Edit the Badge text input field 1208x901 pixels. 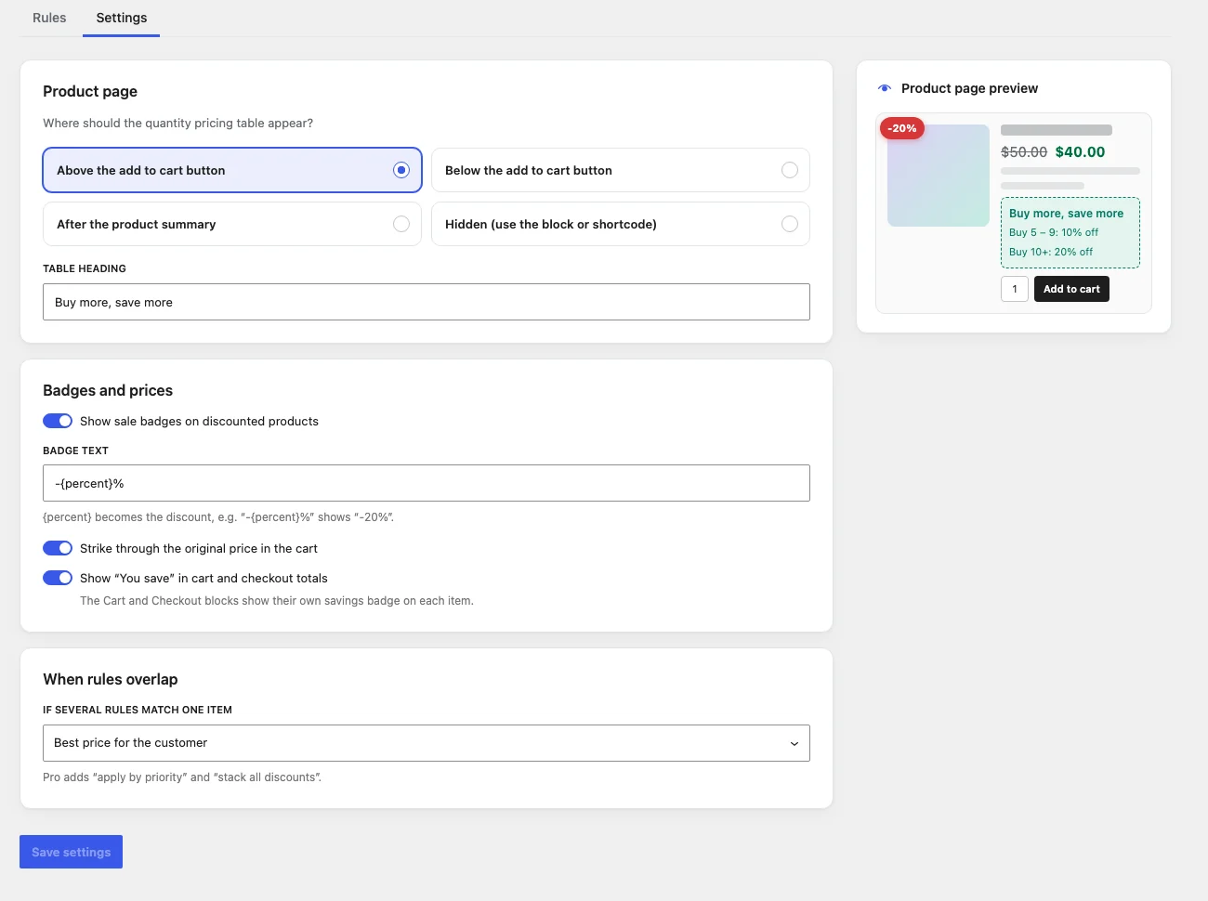pos(427,483)
